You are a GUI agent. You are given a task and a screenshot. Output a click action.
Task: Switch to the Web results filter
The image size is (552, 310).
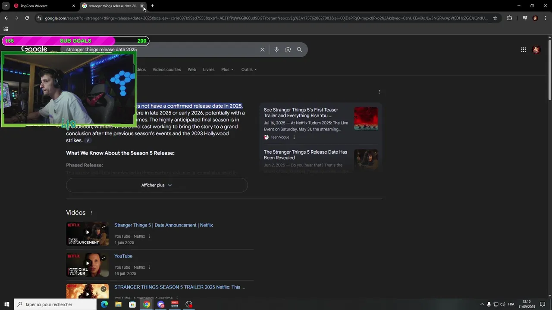click(192, 69)
